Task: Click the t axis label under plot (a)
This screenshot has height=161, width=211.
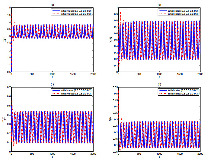Action: [52, 78]
